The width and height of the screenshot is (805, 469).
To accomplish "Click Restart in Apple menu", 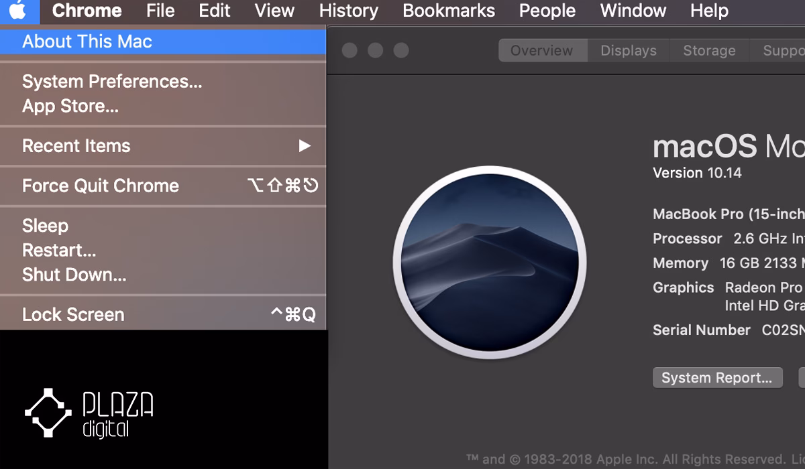I will click(163, 251).
